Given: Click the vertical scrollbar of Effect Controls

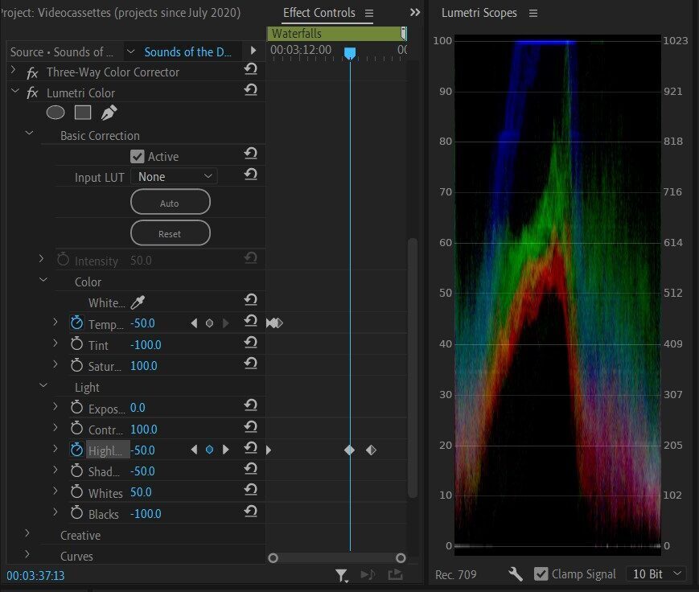Looking at the screenshot, I should coord(413,368).
